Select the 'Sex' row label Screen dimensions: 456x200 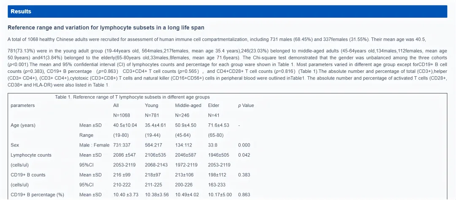15,145
